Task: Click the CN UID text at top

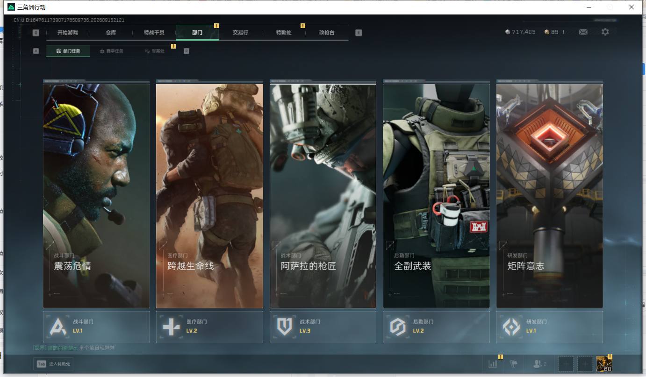Action: click(69, 20)
